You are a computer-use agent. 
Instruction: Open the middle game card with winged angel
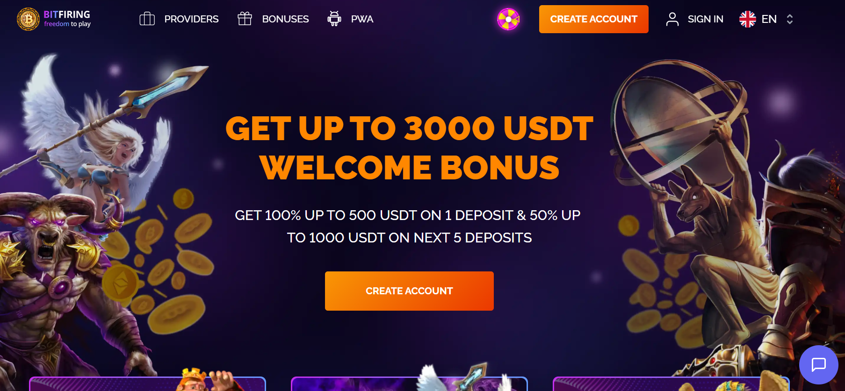click(x=409, y=383)
